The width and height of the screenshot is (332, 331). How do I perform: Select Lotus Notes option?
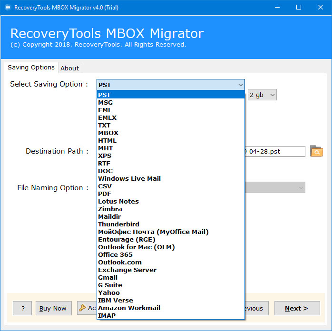click(171, 202)
